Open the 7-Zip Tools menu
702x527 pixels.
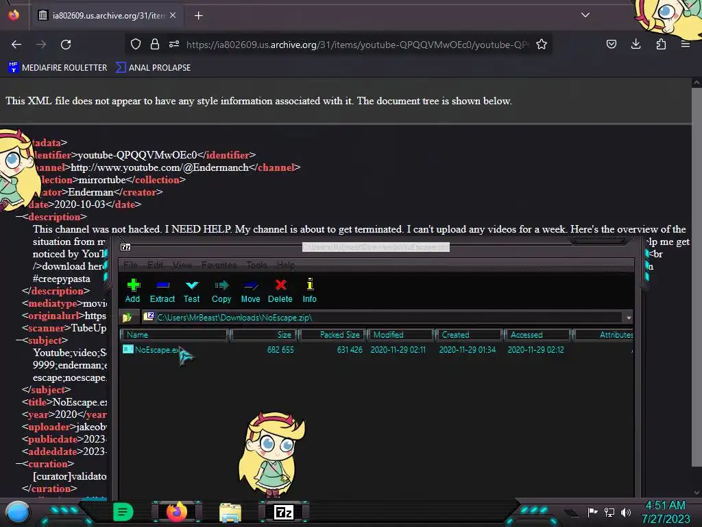(256, 266)
